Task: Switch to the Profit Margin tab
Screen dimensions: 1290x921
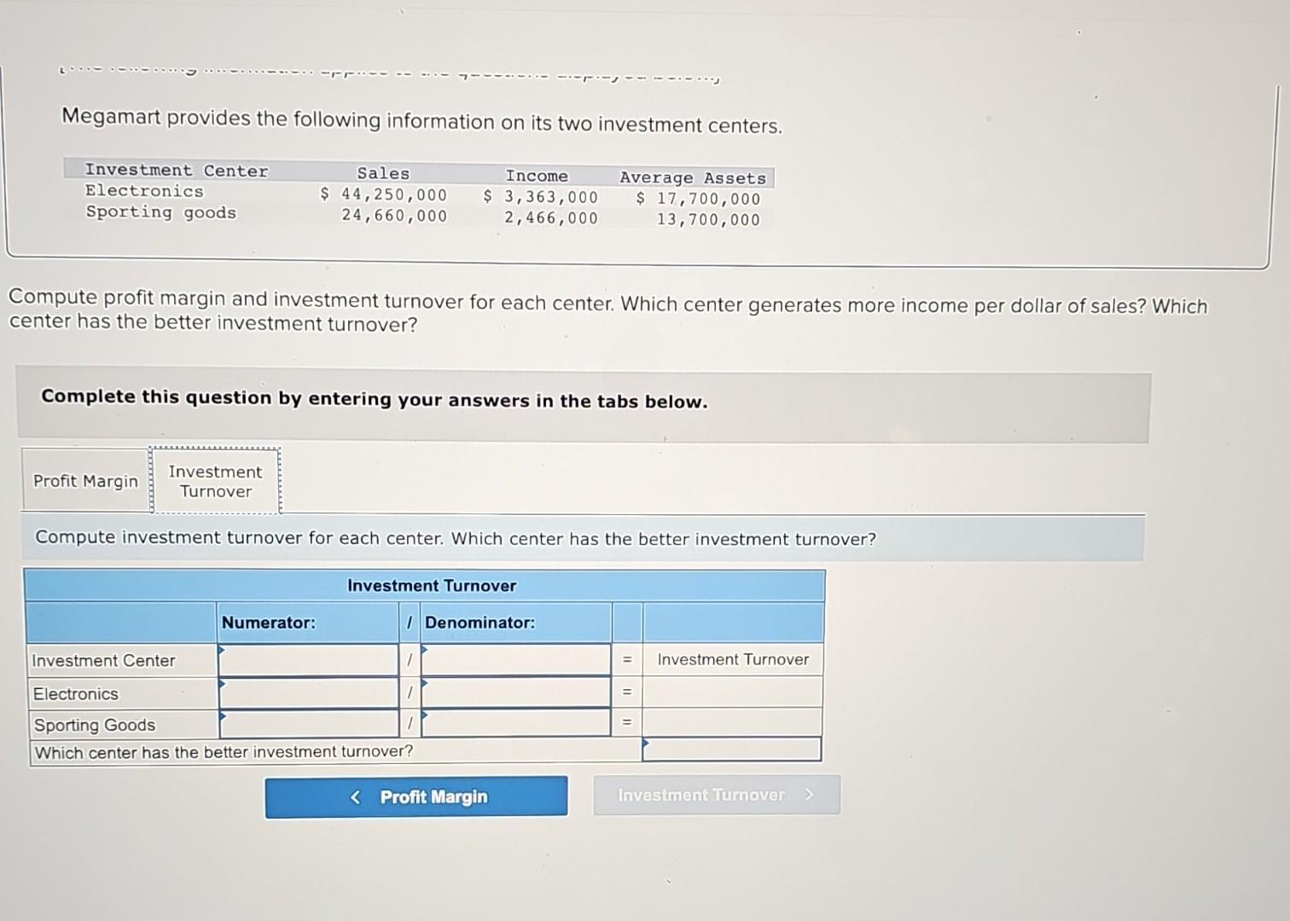Action: click(85, 481)
